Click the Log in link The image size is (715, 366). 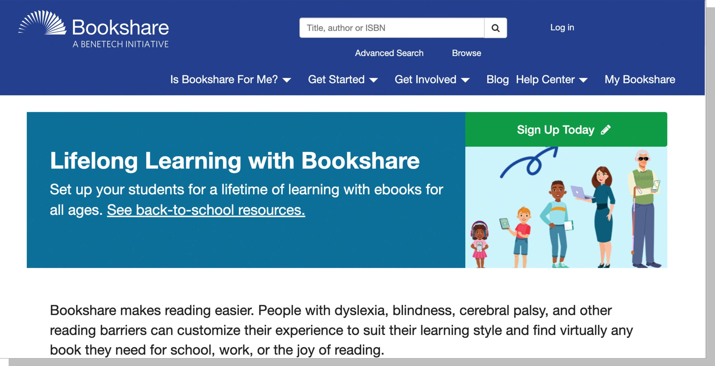562,27
